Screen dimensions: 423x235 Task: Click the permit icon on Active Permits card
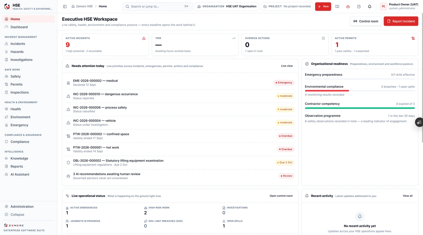(x=413, y=38)
